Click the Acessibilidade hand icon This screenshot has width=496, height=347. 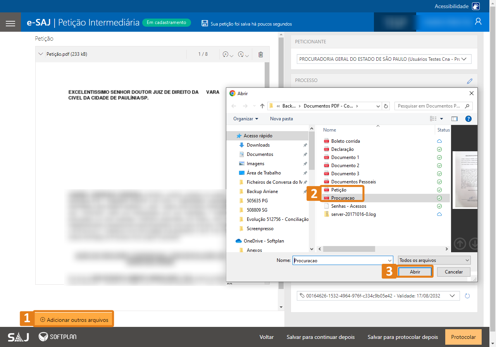pyautogui.click(x=476, y=6)
